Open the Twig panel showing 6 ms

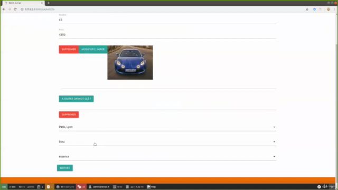(x=118, y=187)
